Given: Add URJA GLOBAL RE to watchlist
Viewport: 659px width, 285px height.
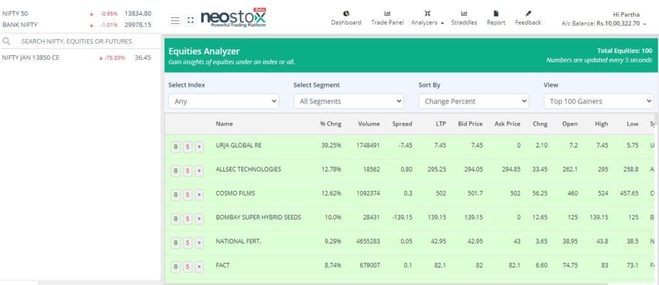Looking at the screenshot, I should tap(200, 147).
